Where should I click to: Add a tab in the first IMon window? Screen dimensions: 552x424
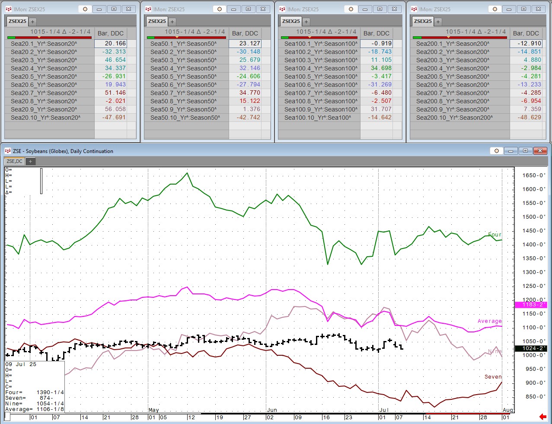(x=32, y=21)
